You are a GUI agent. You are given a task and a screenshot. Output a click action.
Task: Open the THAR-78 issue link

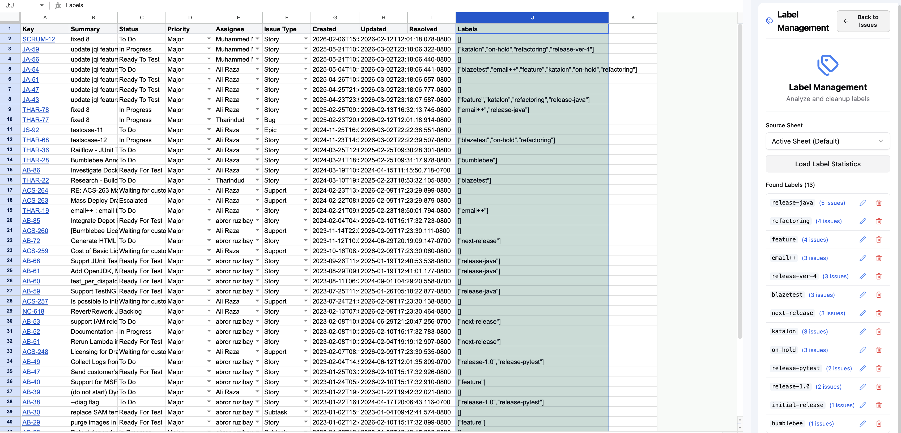tap(35, 110)
